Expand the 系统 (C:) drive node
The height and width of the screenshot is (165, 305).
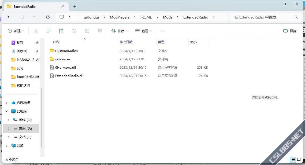click(9, 120)
